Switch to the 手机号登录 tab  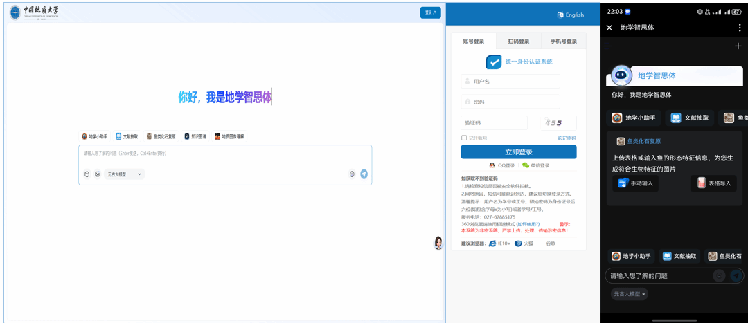563,41
